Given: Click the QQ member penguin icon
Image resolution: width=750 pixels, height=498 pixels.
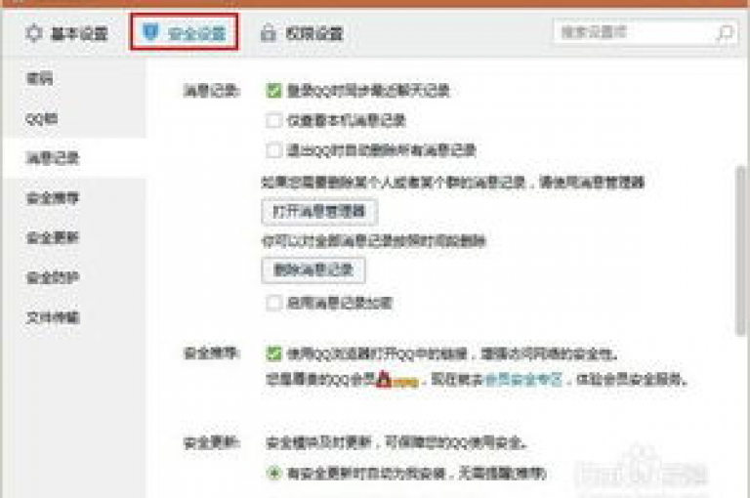Looking at the screenshot, I should (384, 380).
